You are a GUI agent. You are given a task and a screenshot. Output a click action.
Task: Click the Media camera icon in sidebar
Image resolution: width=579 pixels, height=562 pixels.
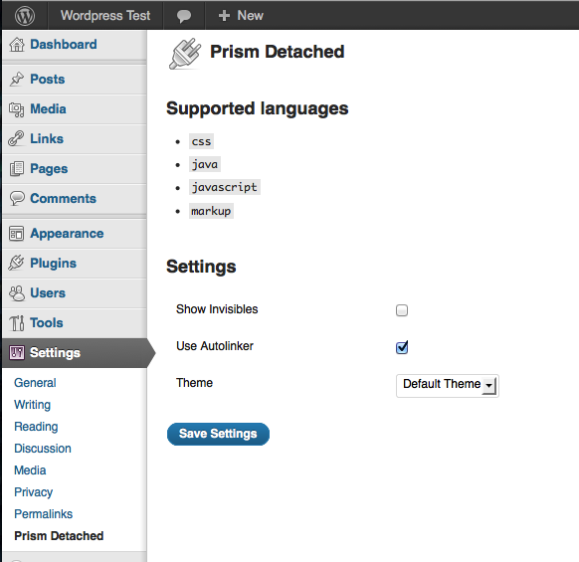coord(17,109)
